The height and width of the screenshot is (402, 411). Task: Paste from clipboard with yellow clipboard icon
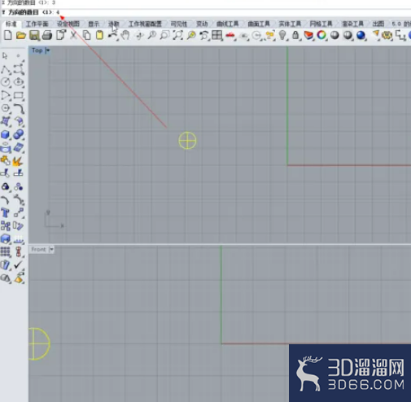pos(99,35)
